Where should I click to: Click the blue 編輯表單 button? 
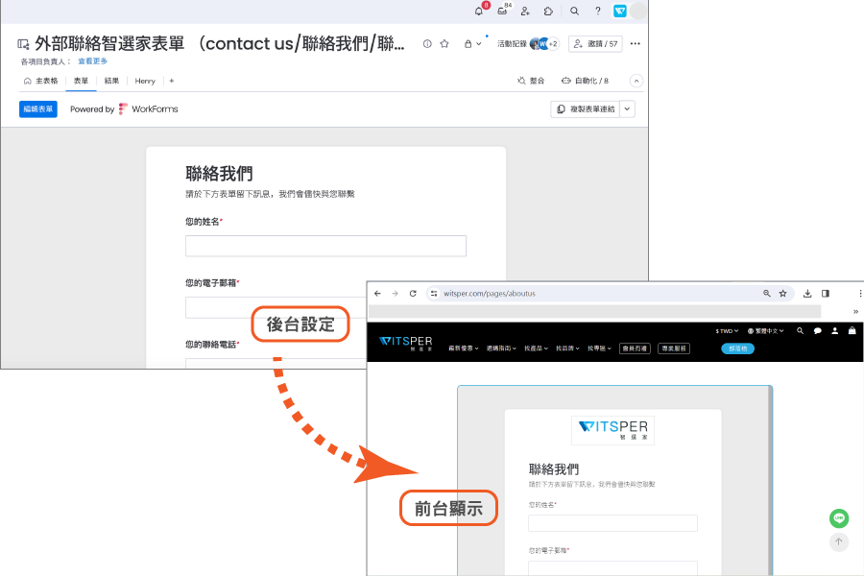pyautogui.click(x=38, y=109)
